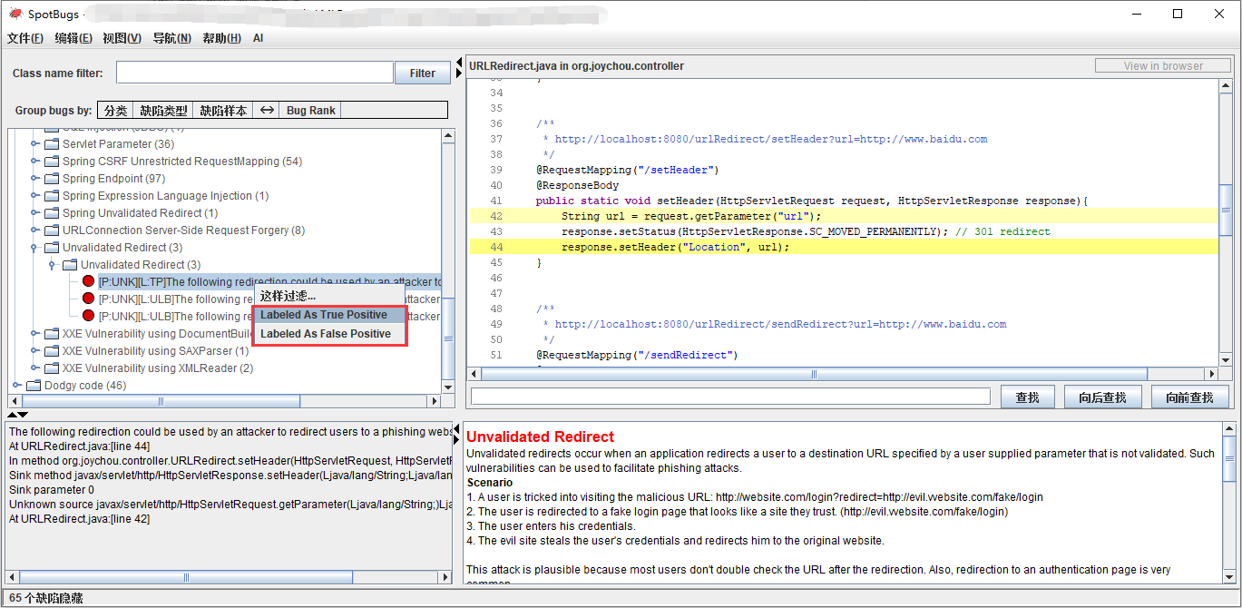Click 分类 in Group bugs by

[x=115, y=110]
